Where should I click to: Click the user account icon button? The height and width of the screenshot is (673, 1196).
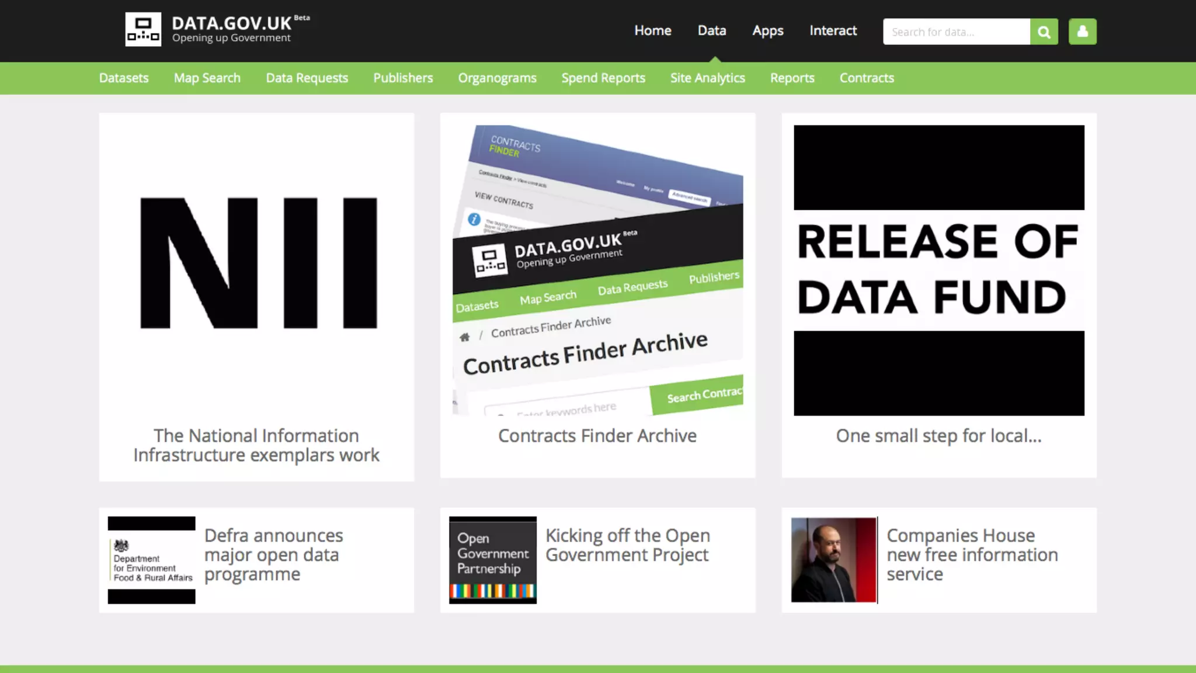[1082, 32]
